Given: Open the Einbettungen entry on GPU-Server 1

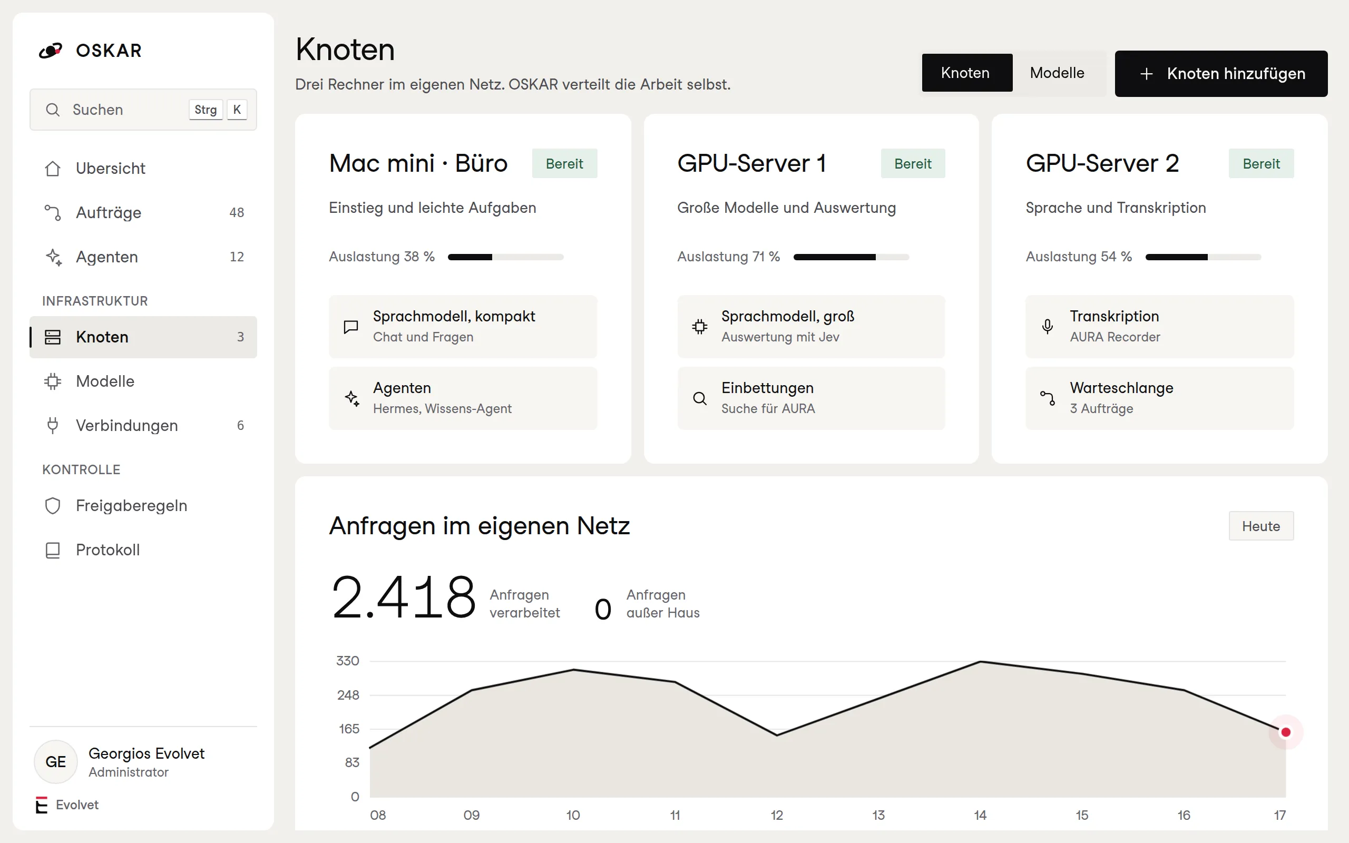Looking at the screenshot, I should (811, 398).
